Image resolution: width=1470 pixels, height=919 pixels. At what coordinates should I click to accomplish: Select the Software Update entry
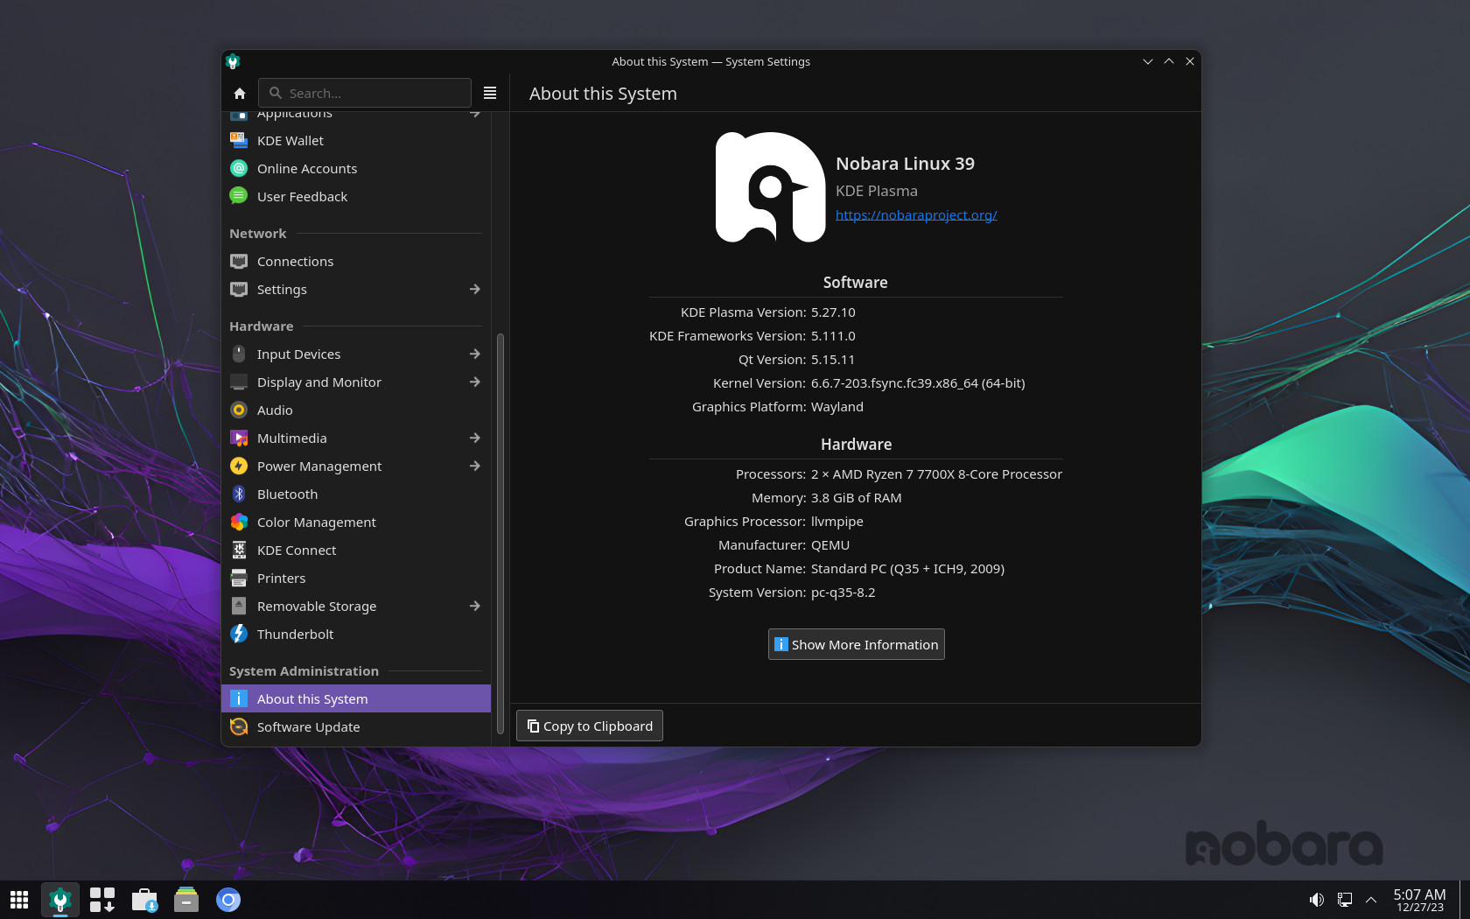[x=356, y=726]
